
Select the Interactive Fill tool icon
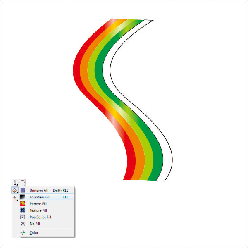[15, 198]
